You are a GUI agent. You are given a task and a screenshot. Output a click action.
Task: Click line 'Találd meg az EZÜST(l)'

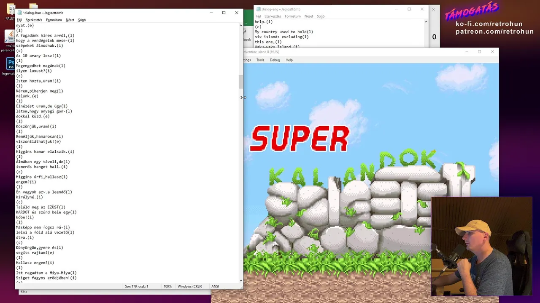pyautogui.click(x=40, y=207)
